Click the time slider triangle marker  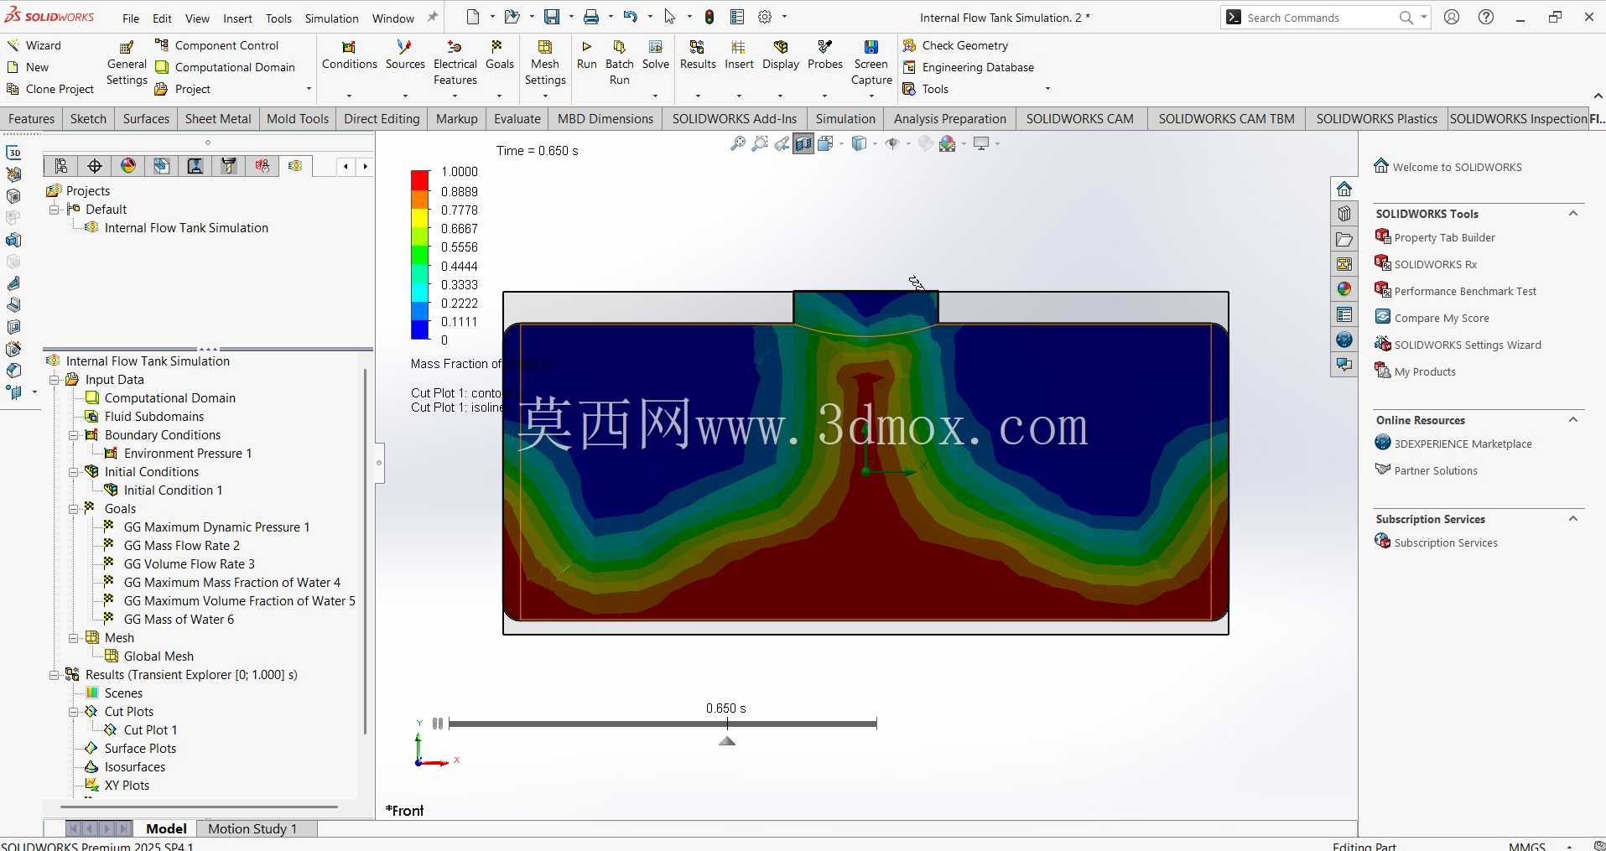click(x=727, y=741)
